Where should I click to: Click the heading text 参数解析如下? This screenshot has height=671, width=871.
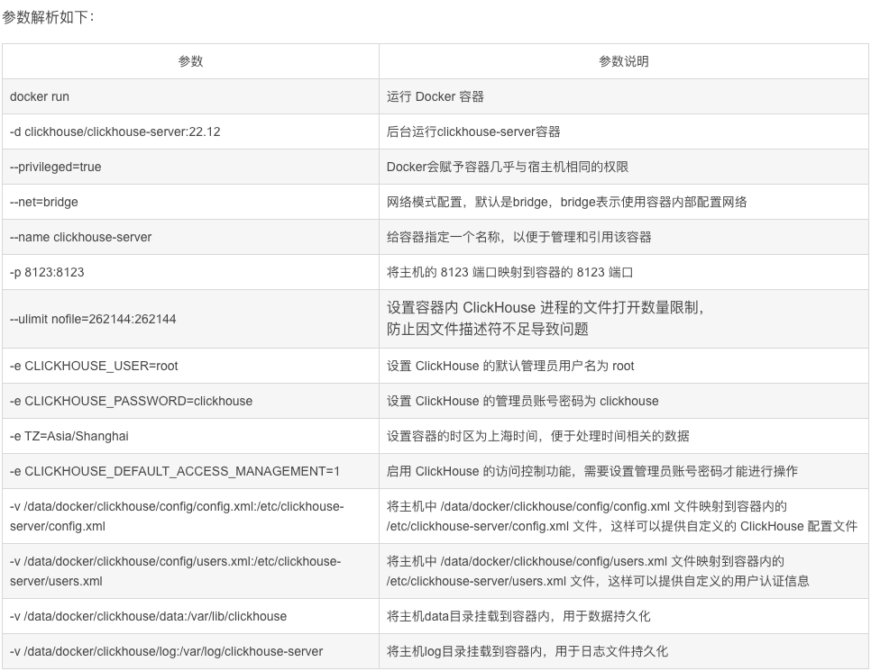point(47,17)
